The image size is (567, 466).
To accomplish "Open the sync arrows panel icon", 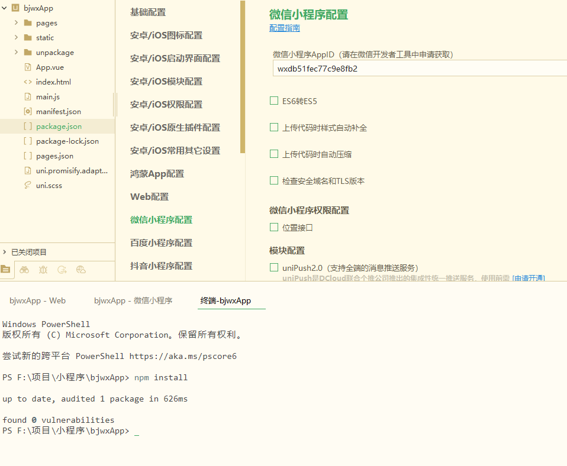I will (62, 270).
